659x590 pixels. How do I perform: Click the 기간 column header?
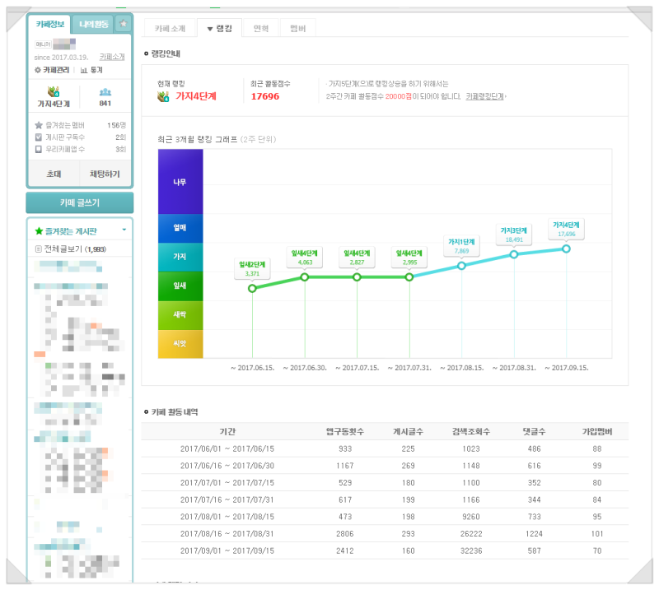coord(227,432)
